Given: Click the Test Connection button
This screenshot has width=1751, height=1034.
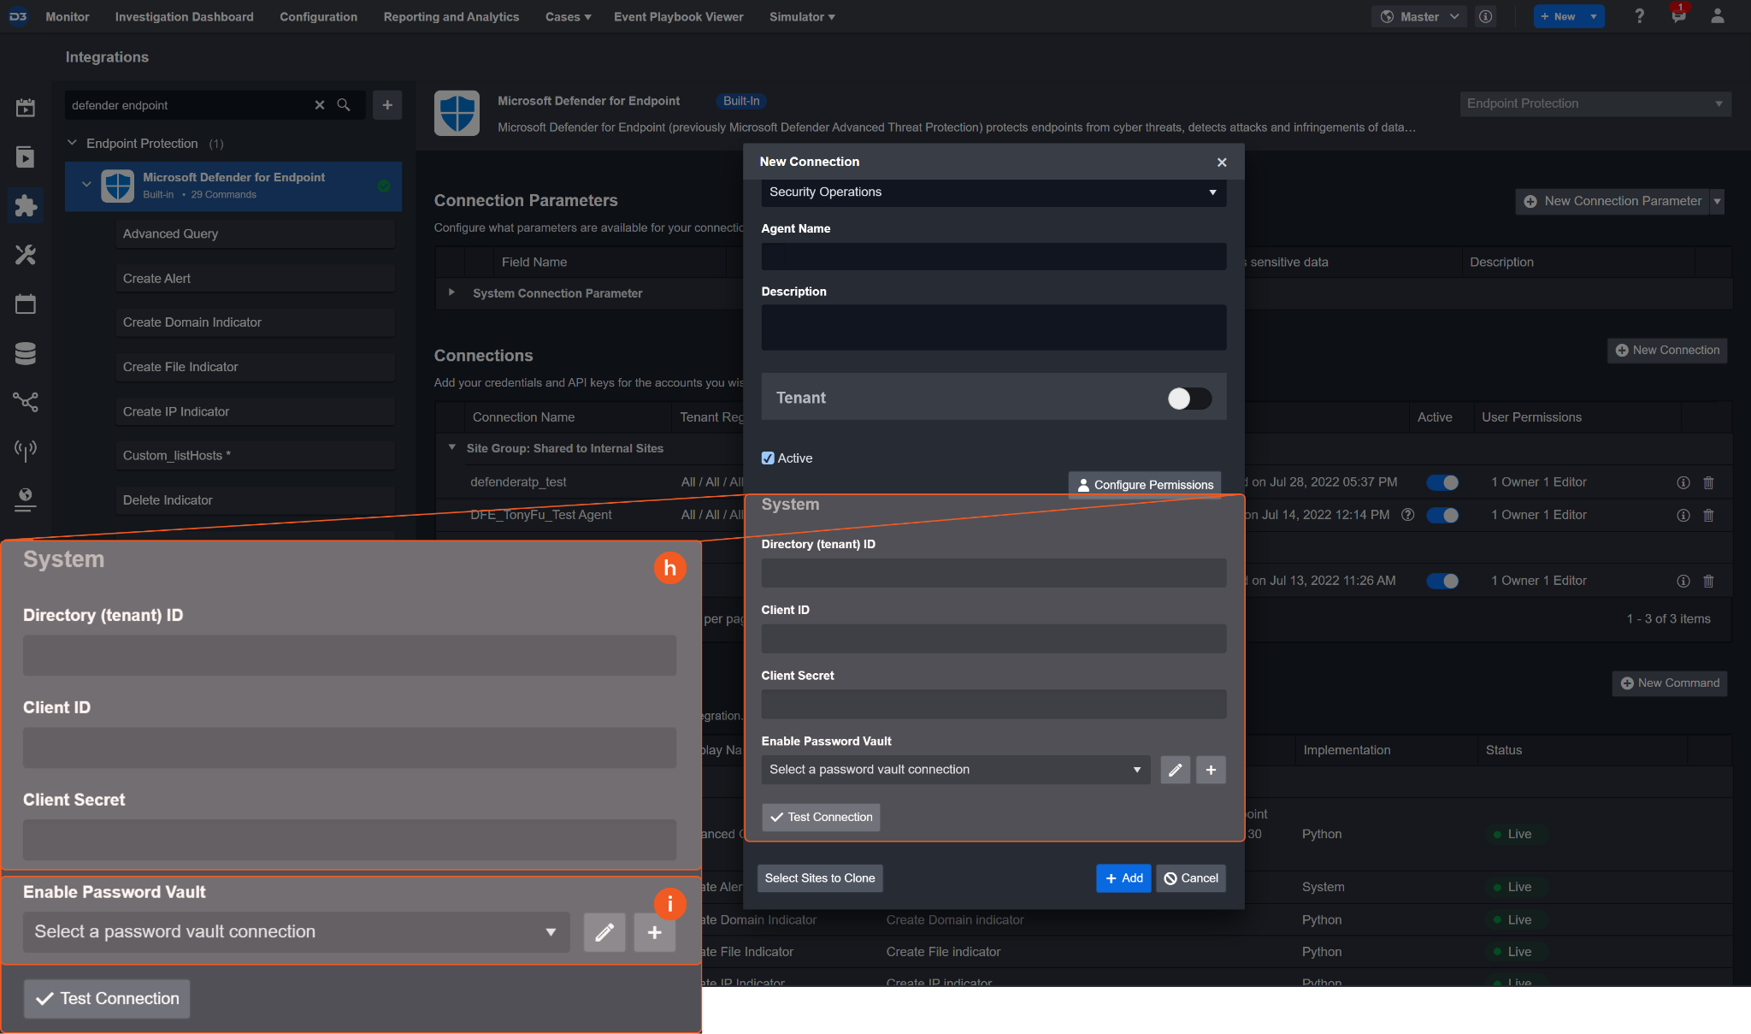Looking at the screenshot, I should tap(821, 817).
